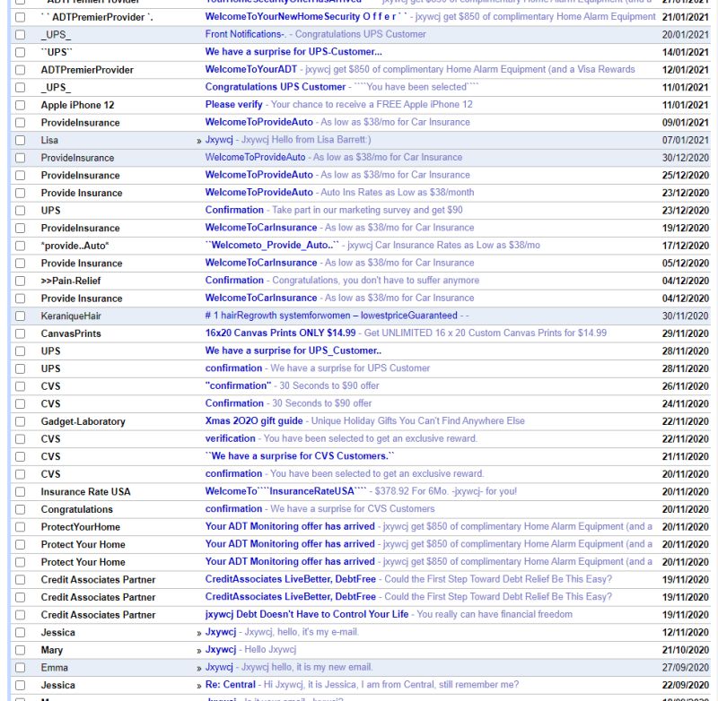This screenshot has height=701, width=718.
Task: Tick the checkbox for the >>Pain-Relief email
Action: click(x=20, y=281)
